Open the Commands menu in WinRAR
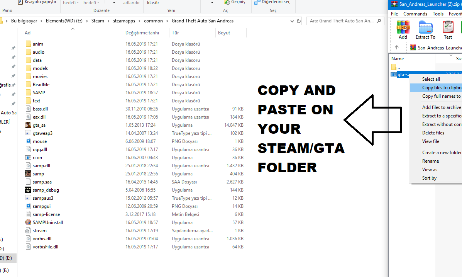The height and width of the screenshot is (277, 462). pos(415,14)
